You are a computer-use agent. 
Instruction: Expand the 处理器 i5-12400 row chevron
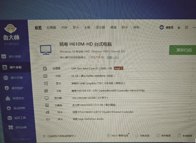(193, 68)
